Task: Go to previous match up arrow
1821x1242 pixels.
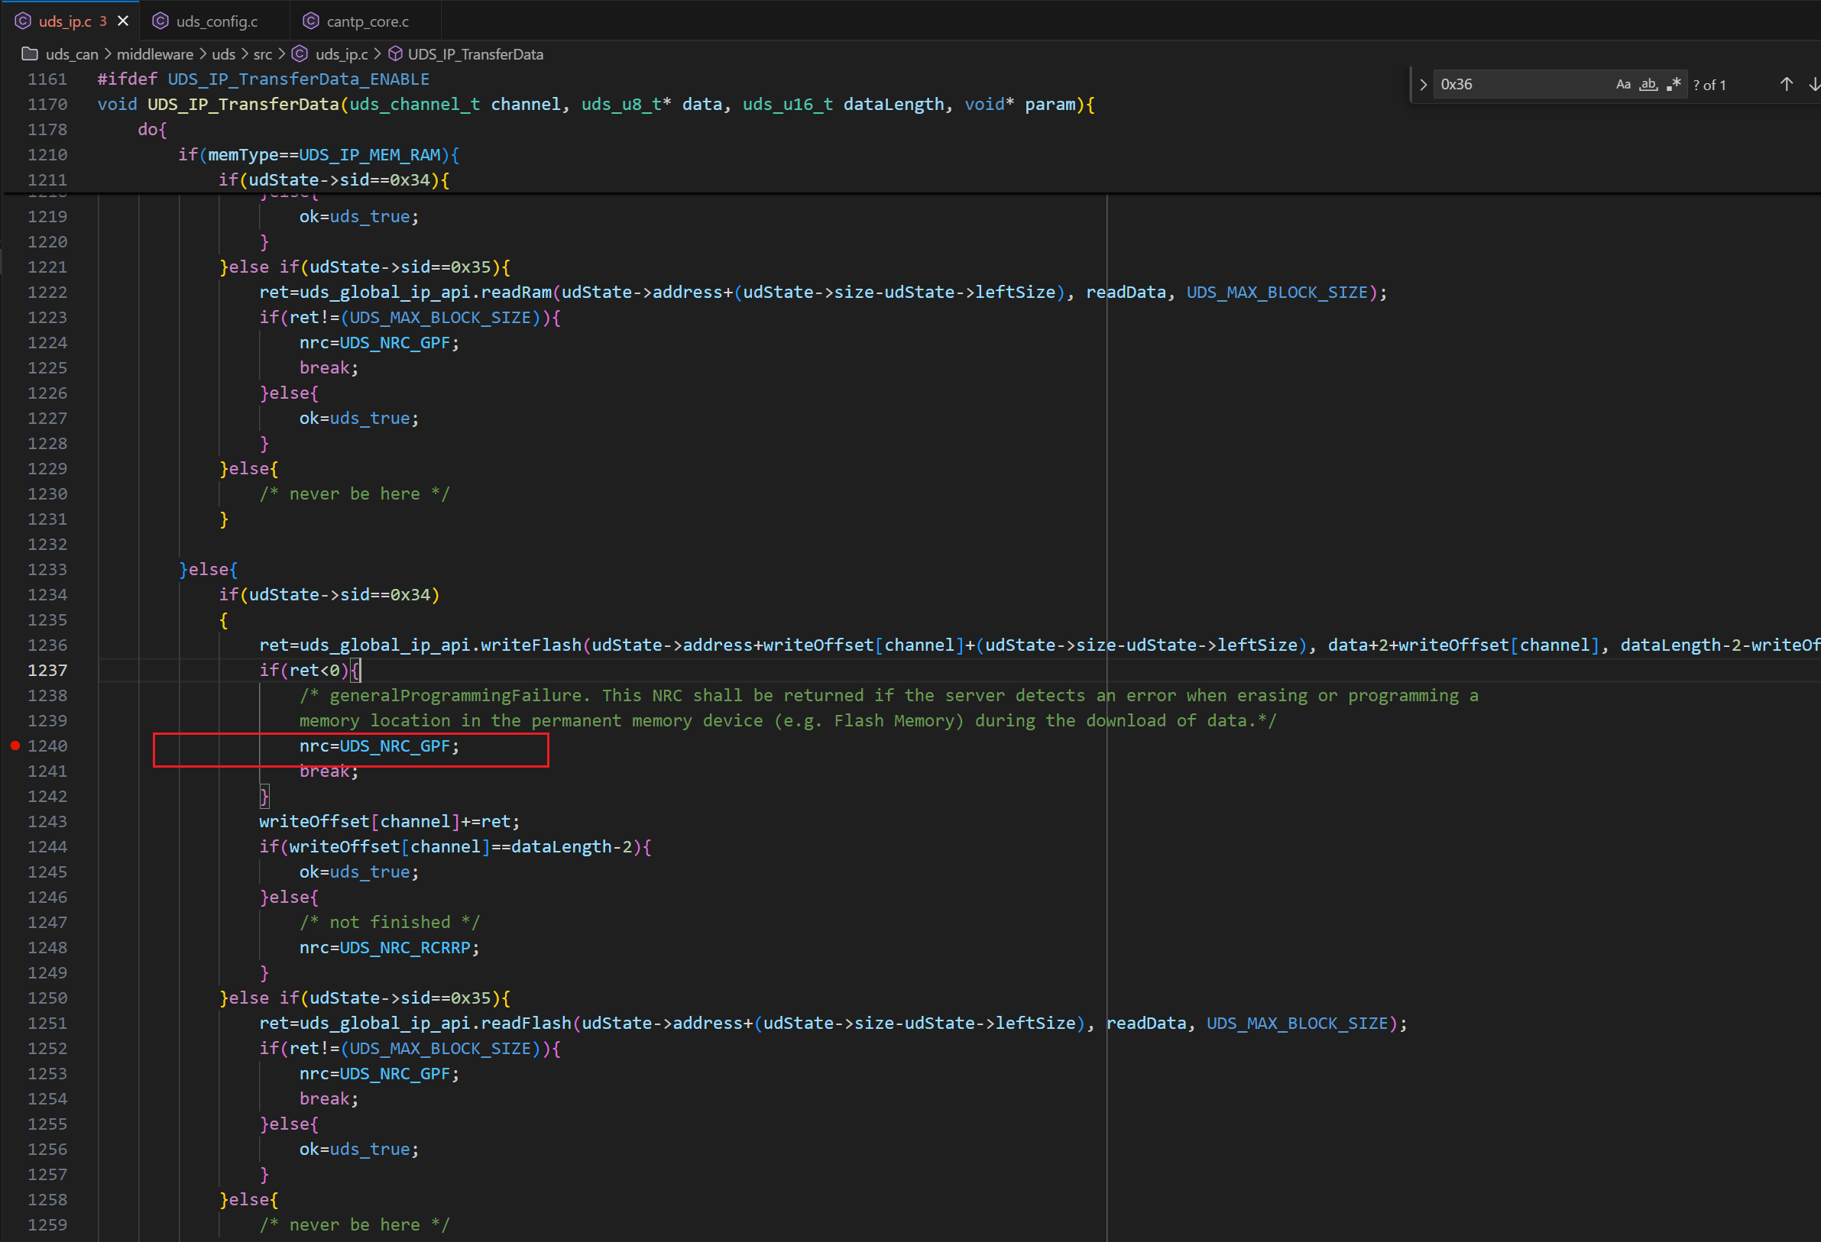Action: pos(1787,85)
